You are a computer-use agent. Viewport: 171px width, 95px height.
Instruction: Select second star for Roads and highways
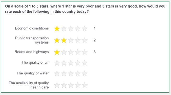point(64,52)
